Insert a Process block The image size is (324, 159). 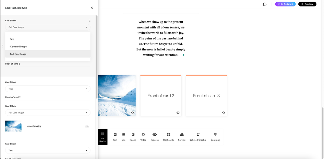tap(155, 137)
